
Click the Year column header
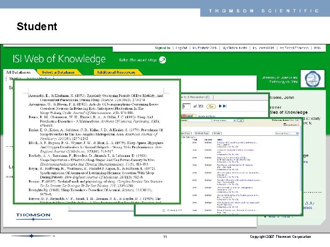pos(195,140)
